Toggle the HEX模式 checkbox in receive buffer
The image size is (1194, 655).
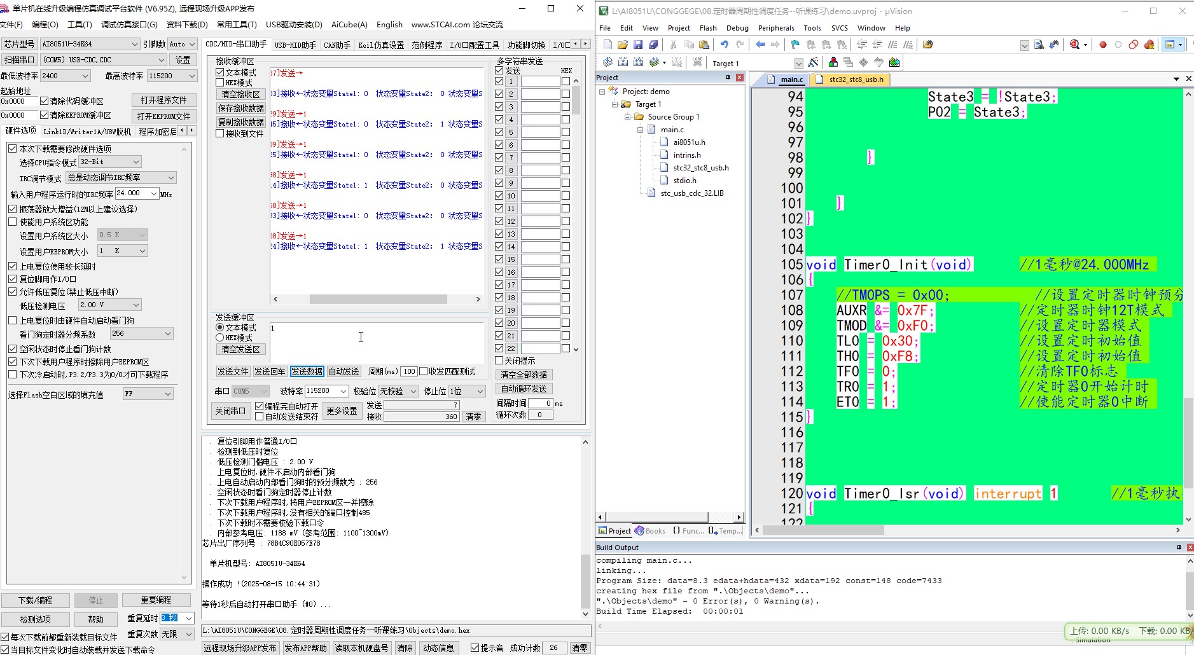point(220,83)
